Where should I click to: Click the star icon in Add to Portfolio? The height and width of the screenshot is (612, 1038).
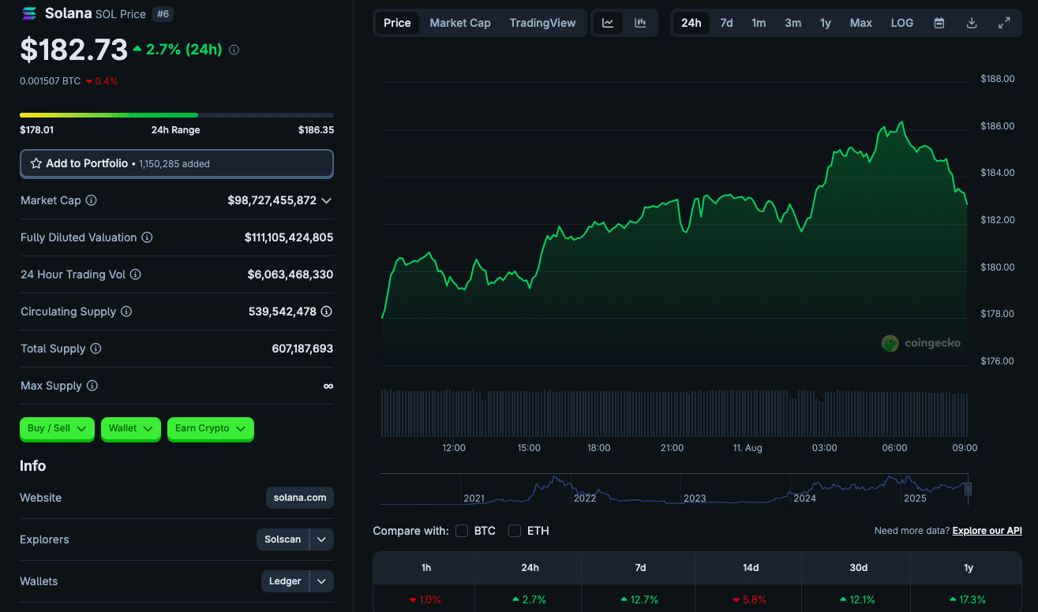[36, 163]
